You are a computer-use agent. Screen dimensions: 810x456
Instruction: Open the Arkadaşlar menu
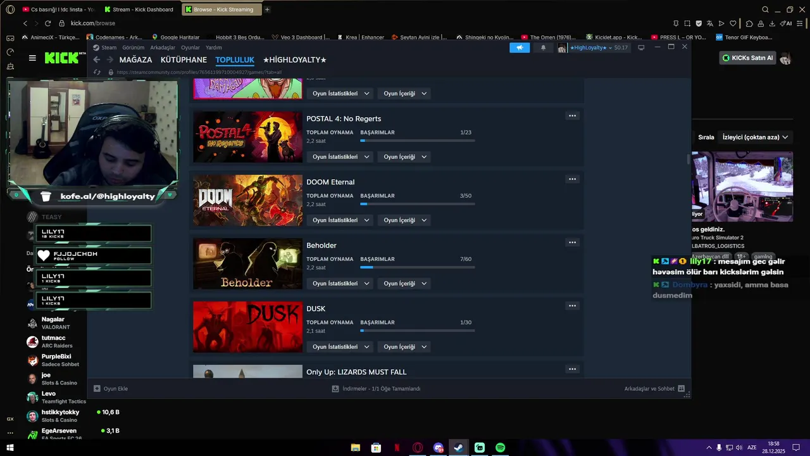pyautogui.click(x=163, y=47)
